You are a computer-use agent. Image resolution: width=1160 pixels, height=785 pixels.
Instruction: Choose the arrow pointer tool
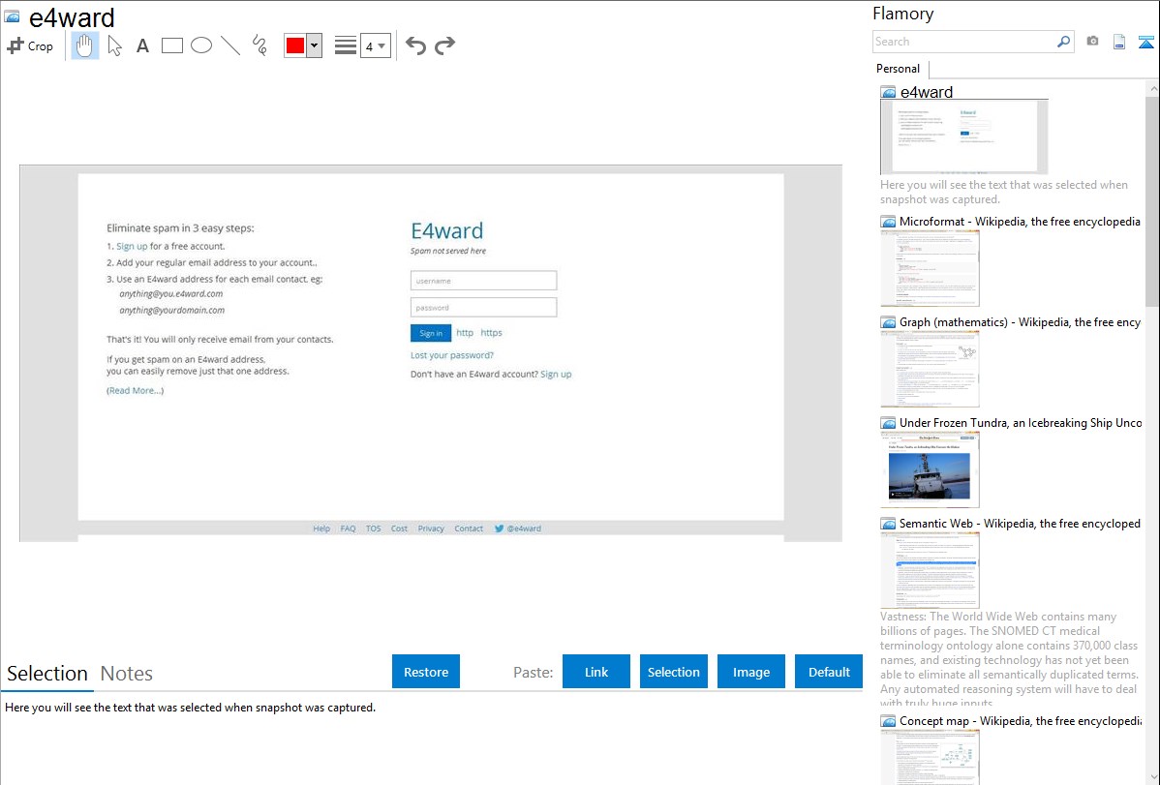click(114, 45)
